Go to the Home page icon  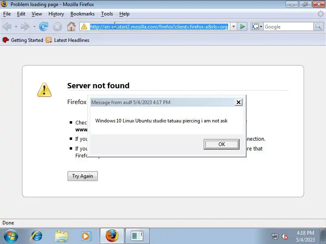pos(71,26)
